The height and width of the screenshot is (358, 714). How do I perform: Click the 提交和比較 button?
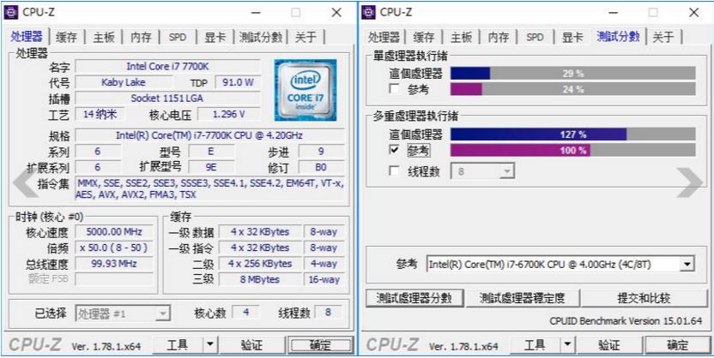coord(644,298)
